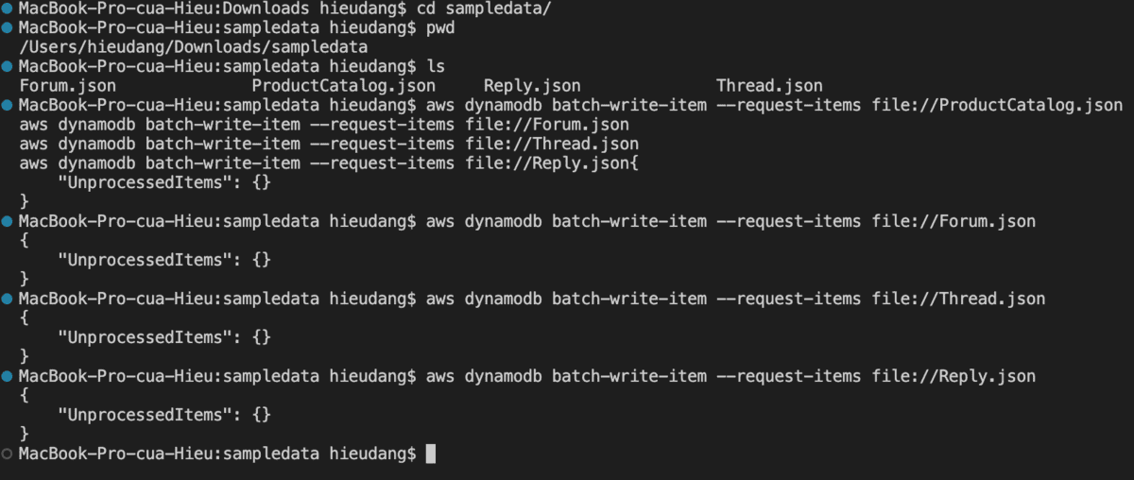Click the blue dot on the Forum.json prompt line

pos(8,221)
